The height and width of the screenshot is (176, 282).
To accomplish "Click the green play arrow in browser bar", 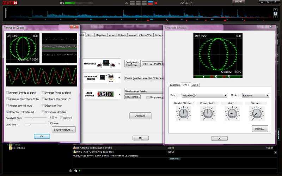I will click(x=80, y=170).
